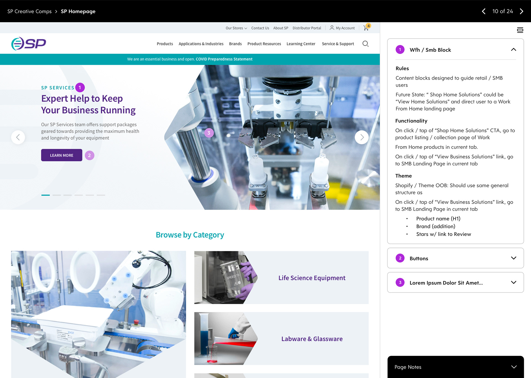This screenshot has width=531, height=378.
Task: Show previous hero slide
Action: coord(18,137)
